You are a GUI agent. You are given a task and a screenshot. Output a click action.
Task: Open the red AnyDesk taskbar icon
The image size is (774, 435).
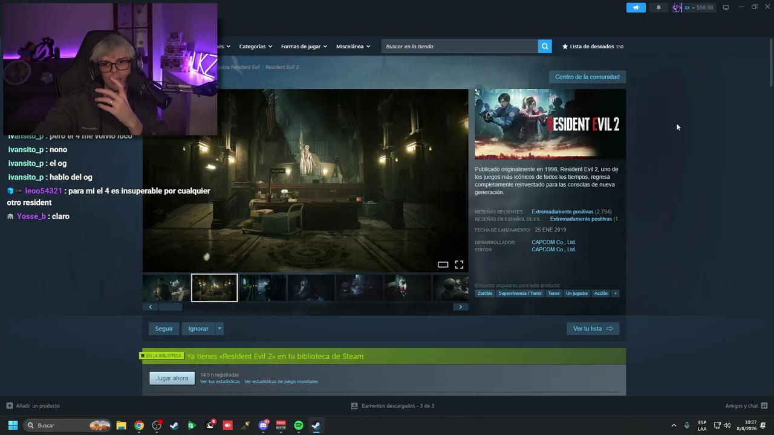pos(228,425)
